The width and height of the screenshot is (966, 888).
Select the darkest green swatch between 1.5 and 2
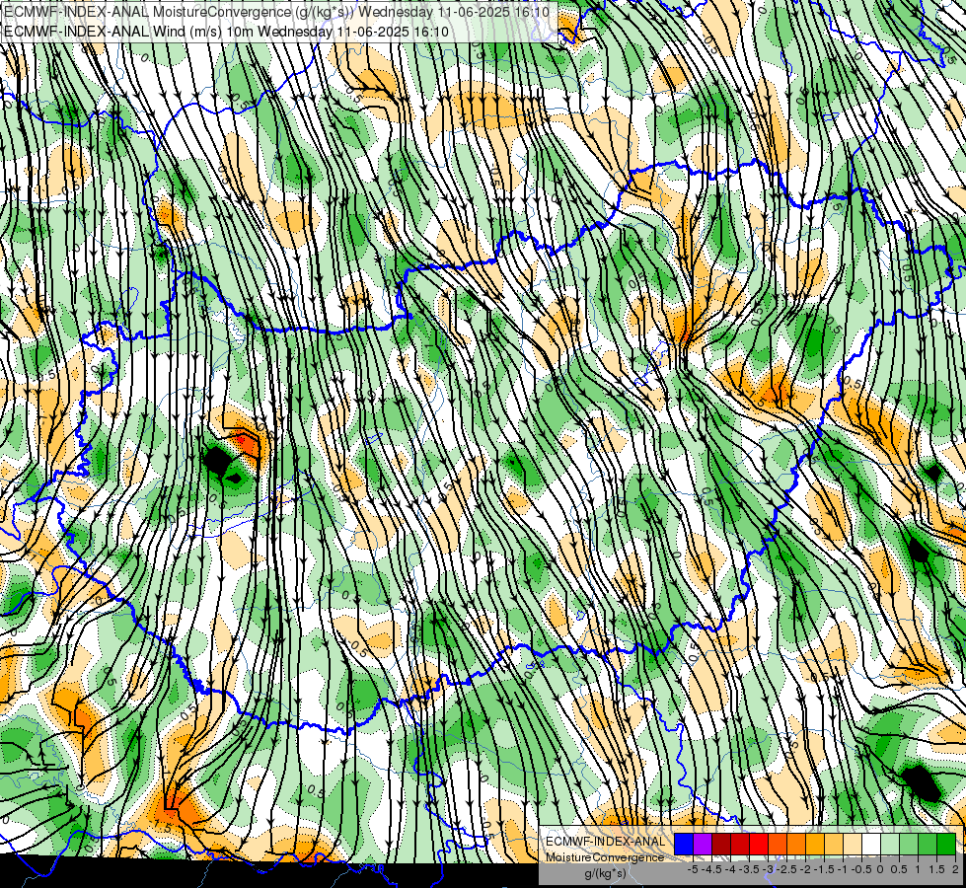(946, 844)
